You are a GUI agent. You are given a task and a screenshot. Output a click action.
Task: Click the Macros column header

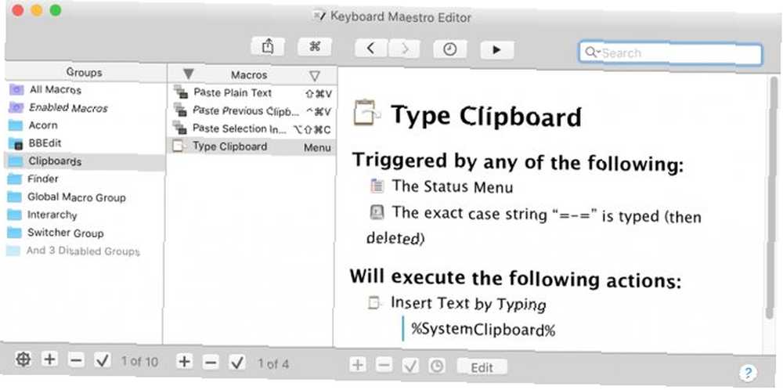pyautogui.click(x=249, y=75)
